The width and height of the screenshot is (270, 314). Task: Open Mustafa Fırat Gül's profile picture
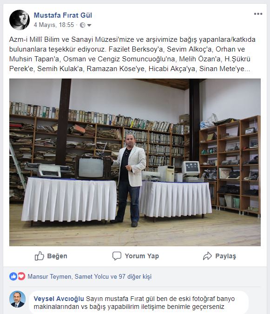click(20, 20)
